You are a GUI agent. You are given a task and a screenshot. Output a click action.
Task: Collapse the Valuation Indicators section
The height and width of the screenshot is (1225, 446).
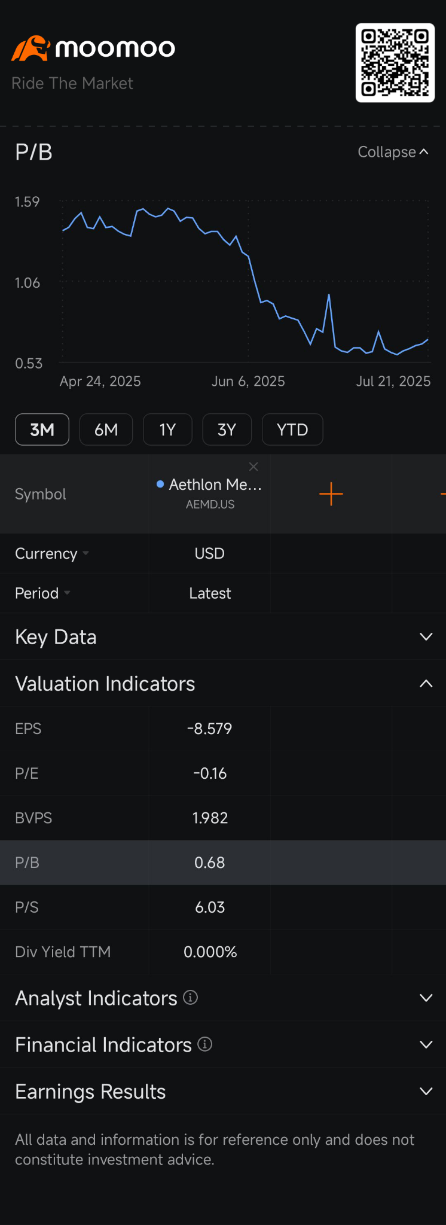coord(223,684)
